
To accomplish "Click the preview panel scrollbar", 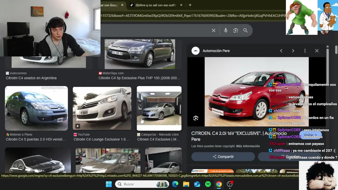I will [327, 66].
